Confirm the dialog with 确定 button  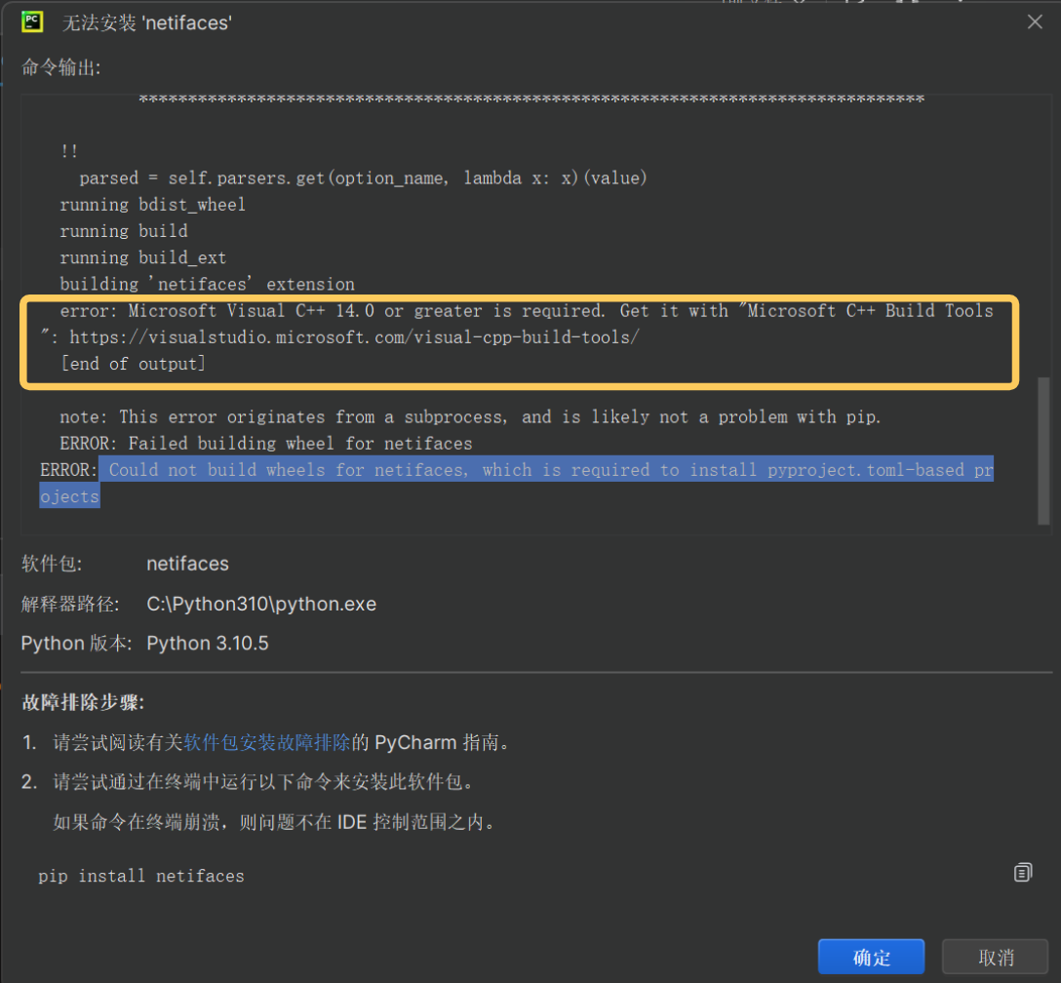[870, 957]
